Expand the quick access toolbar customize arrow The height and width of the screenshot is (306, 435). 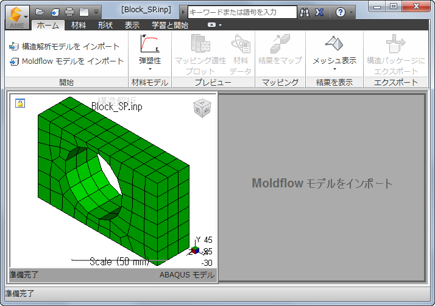point(96,12)
